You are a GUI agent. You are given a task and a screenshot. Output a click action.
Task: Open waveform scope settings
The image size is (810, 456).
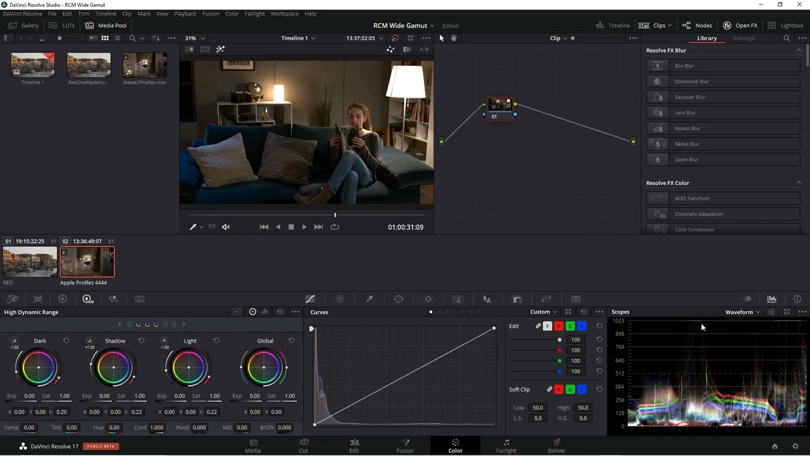[771, 312]
